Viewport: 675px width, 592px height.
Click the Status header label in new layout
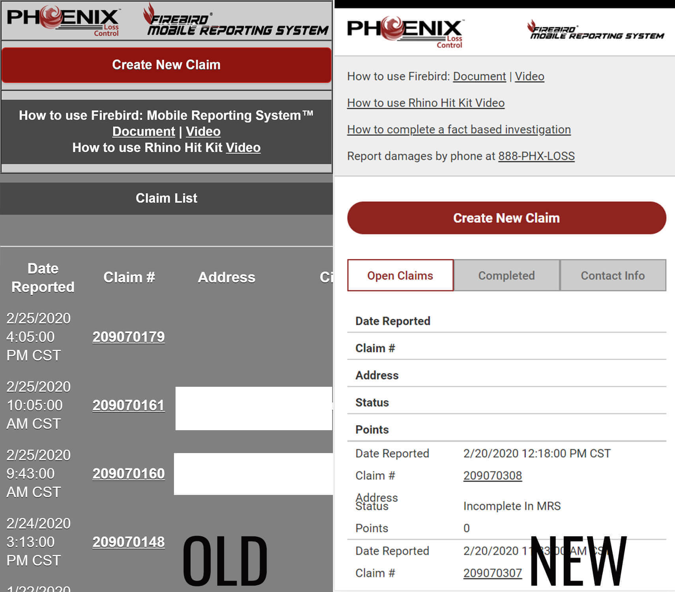pos(372,403)
